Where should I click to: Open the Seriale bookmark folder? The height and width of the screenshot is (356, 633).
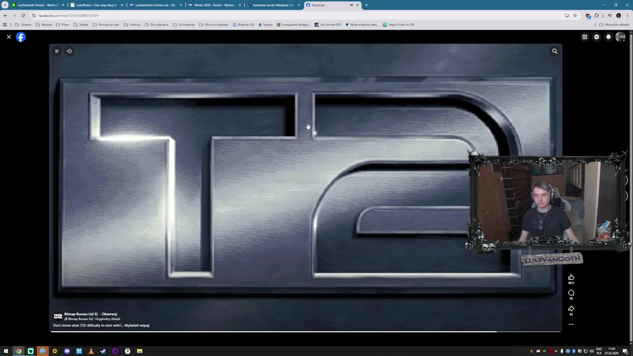80,25
